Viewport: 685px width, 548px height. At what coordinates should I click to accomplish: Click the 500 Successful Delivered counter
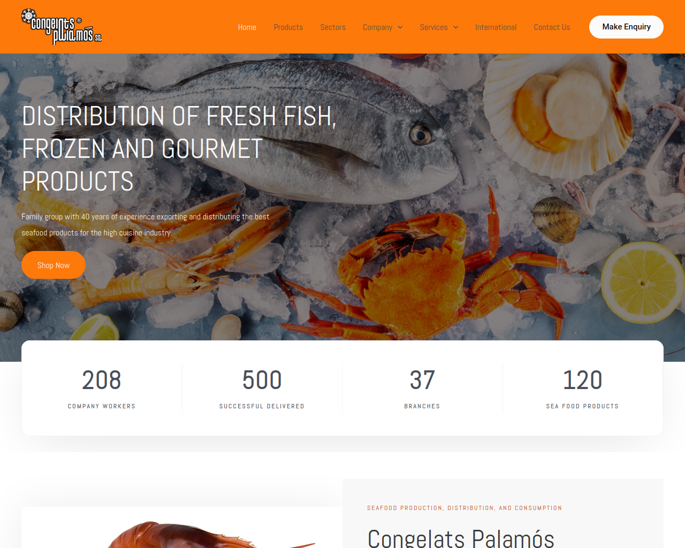tap(262, 388)
